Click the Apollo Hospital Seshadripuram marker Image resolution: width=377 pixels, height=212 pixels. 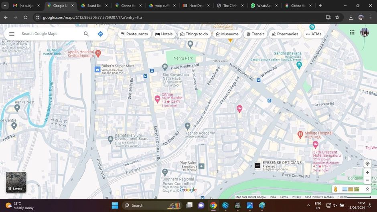[x=98, y=53]
